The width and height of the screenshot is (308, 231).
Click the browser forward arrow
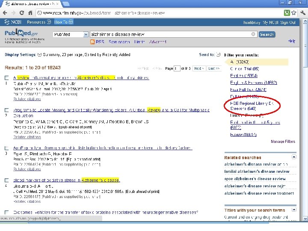13,13
